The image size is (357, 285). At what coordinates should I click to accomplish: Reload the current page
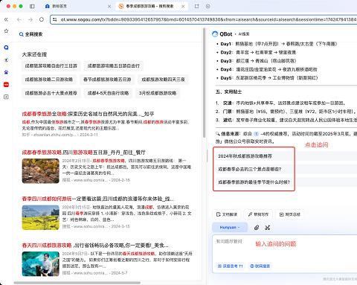[42, 19]
